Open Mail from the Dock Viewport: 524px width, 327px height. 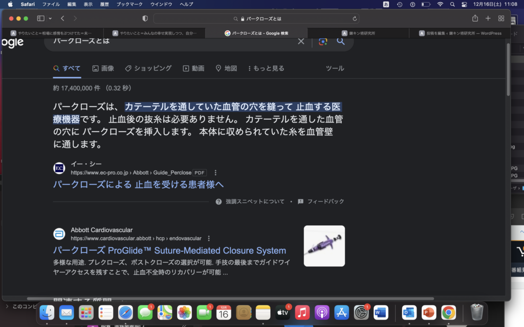(67, 312)
